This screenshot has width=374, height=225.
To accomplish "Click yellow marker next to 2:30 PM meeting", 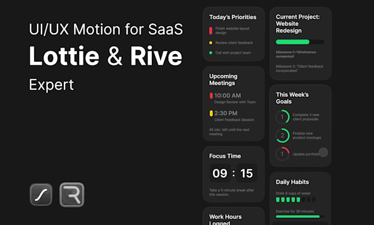I will point(211,113).
